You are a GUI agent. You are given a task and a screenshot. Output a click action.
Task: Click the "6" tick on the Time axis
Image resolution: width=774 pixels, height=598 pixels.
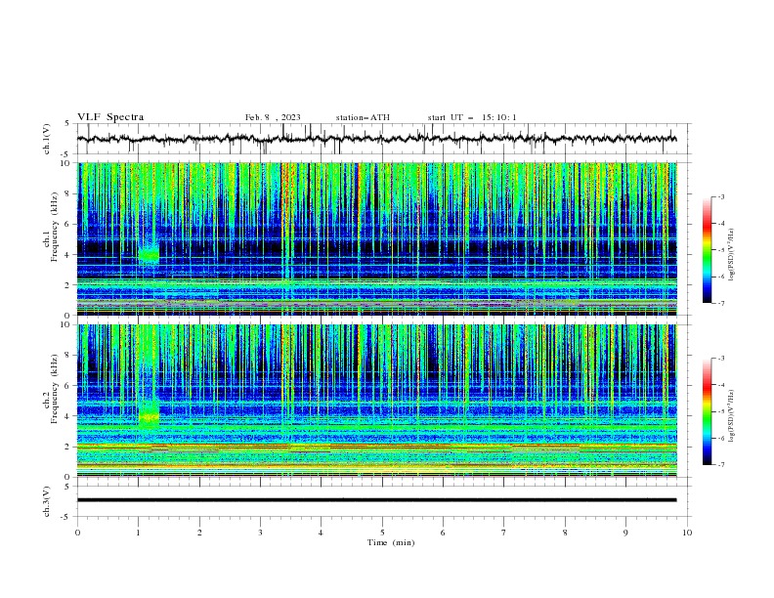443,533
